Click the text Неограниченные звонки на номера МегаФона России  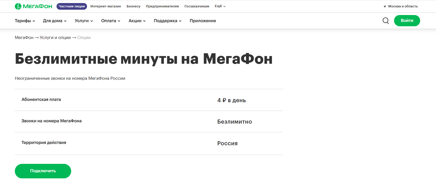point(70,78)
